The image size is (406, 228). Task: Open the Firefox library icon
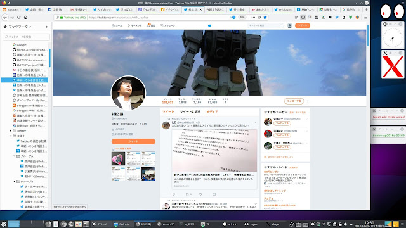click(x=296, y=17)
